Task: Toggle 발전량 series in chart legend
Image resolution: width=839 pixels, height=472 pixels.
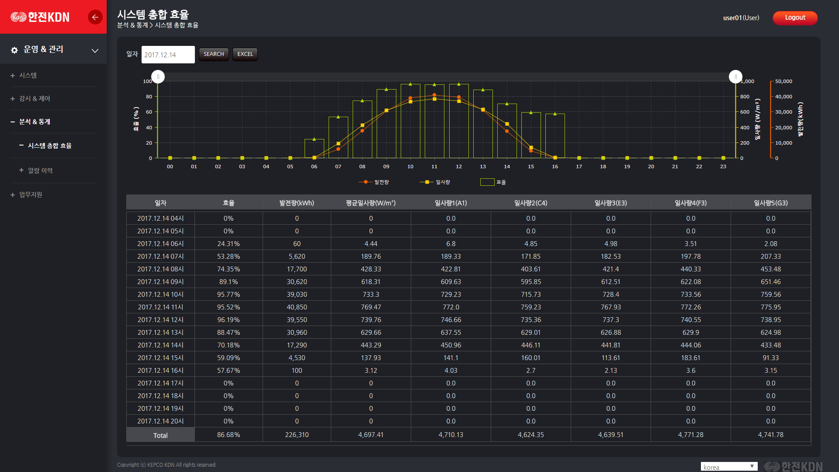Action: click(374, 182)
